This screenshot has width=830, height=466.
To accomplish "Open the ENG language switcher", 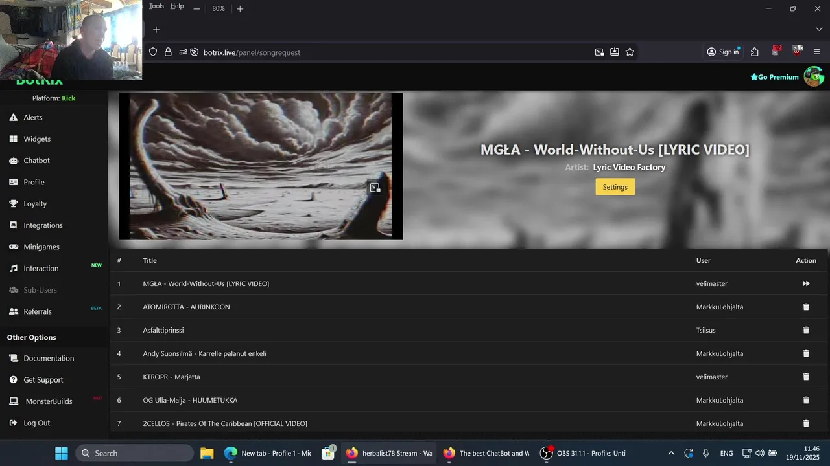I will (726, 453).
